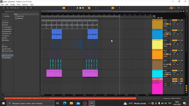
Task: Toggle track 4 orange activator button
Action: tap(175, 50)
